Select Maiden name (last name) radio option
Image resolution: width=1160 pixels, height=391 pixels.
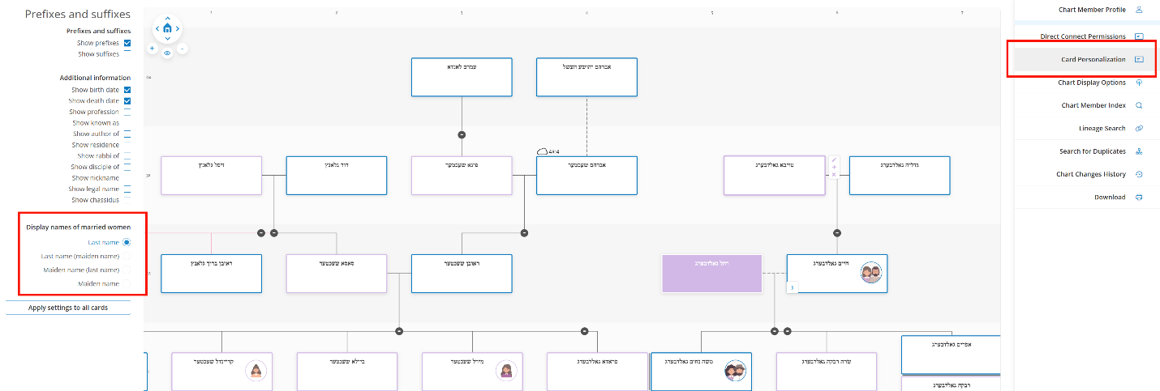tap(127, 270)
